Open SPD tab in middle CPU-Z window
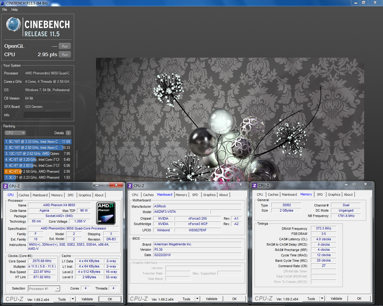 tap(195, 195)
